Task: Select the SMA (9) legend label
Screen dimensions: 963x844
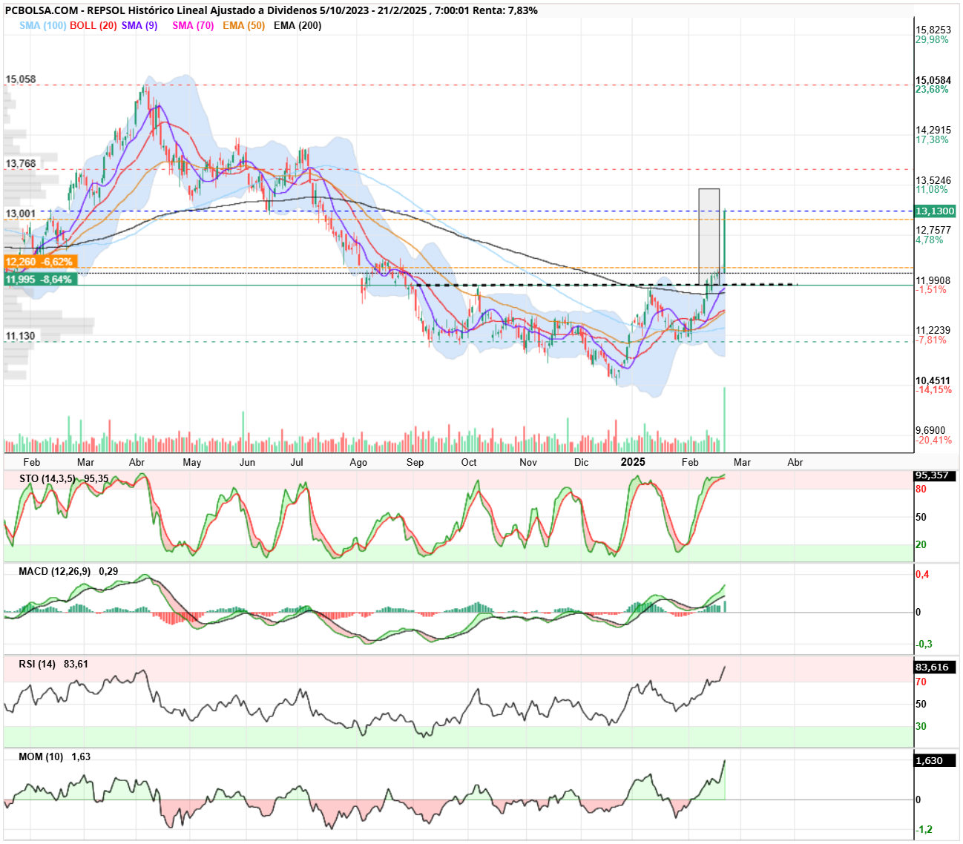Action: 139,25
